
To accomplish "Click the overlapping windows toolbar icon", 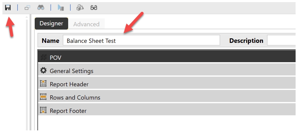I will point(27,8).
